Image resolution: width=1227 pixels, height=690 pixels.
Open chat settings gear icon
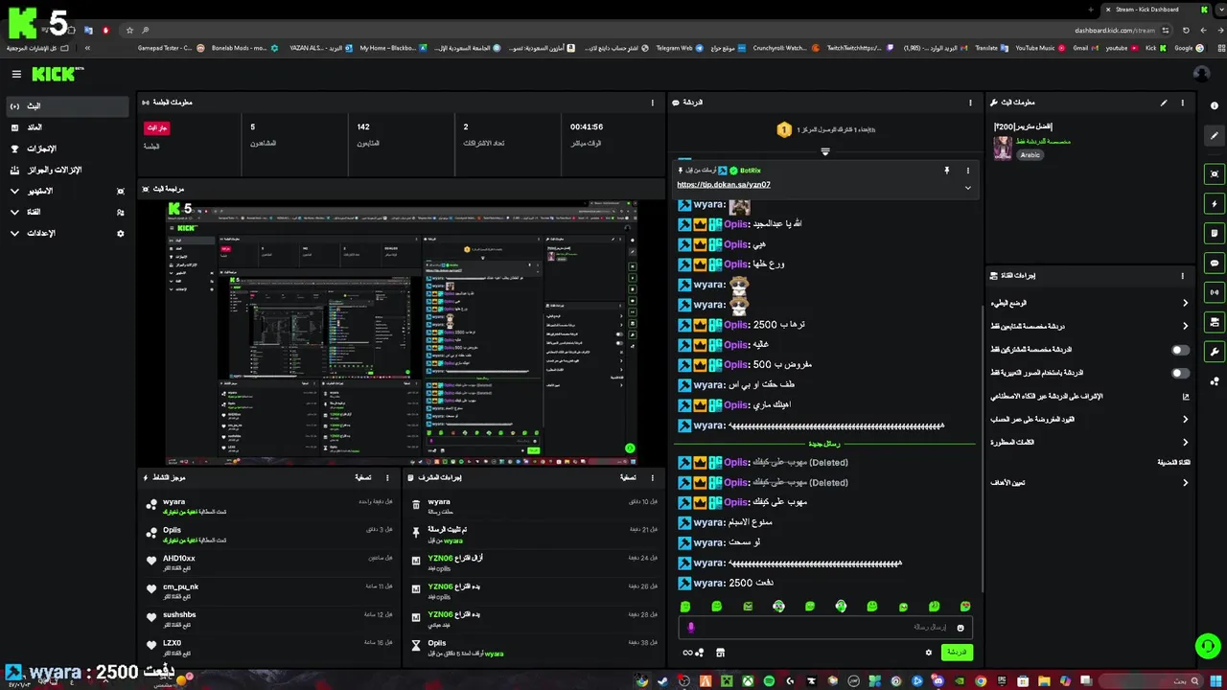point(928,653)
